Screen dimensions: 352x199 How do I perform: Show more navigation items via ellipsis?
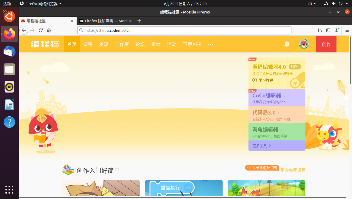210,45
